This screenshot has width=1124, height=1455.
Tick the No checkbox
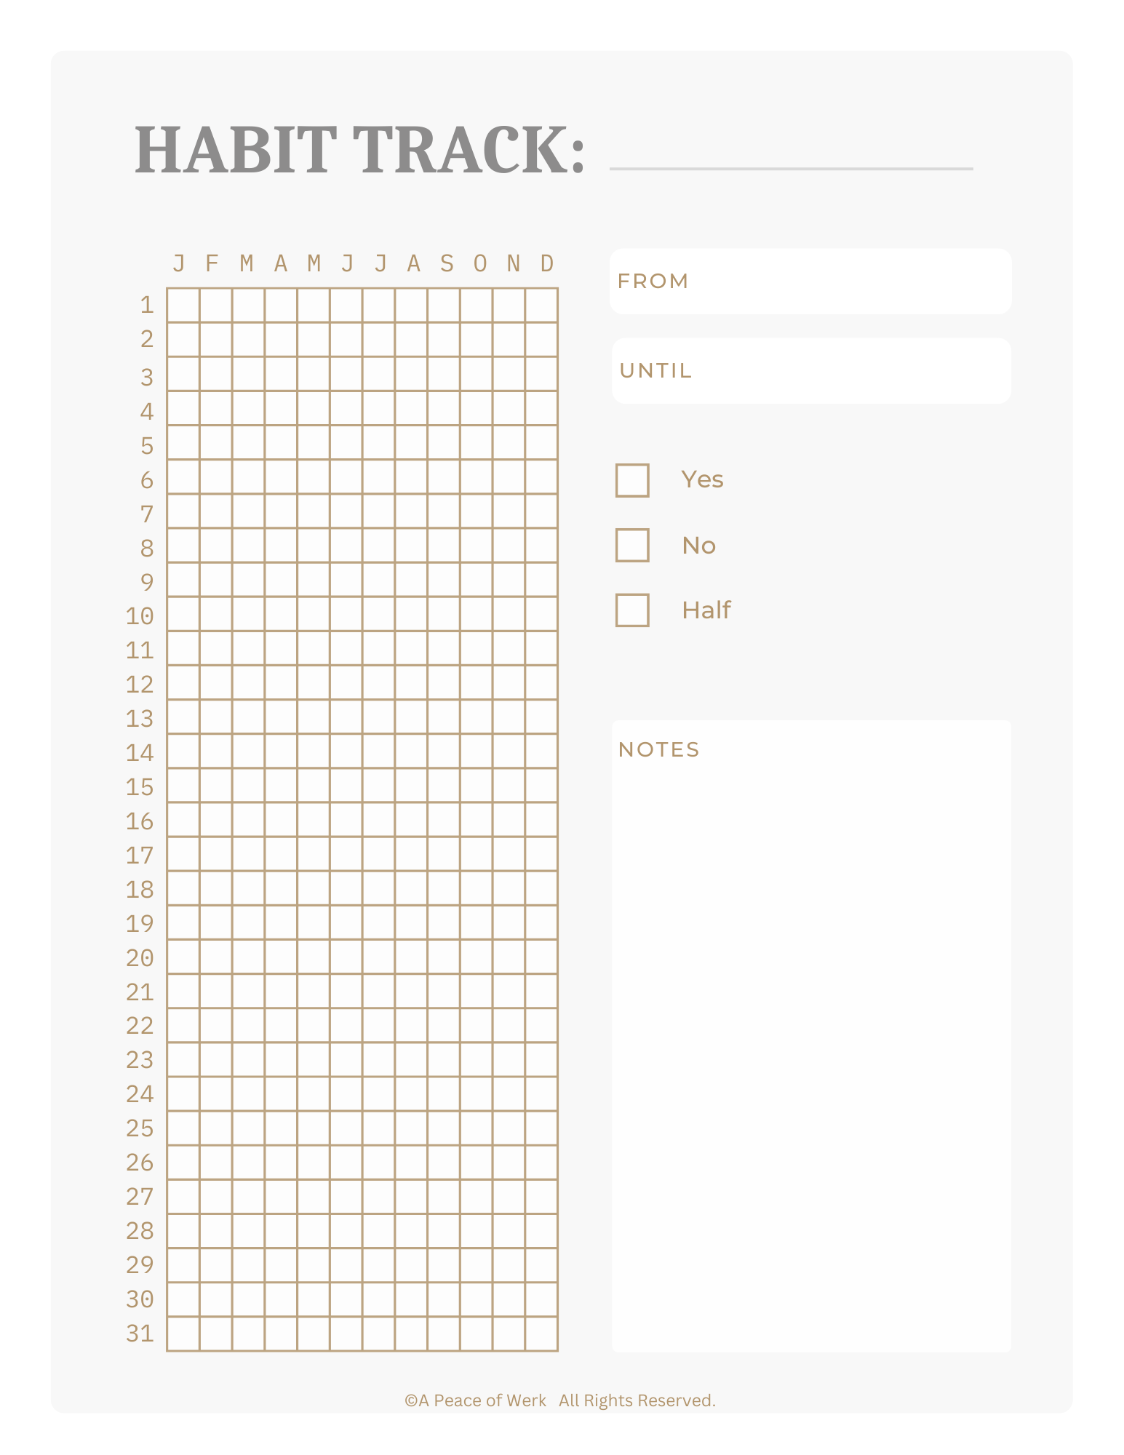point(631,545)
